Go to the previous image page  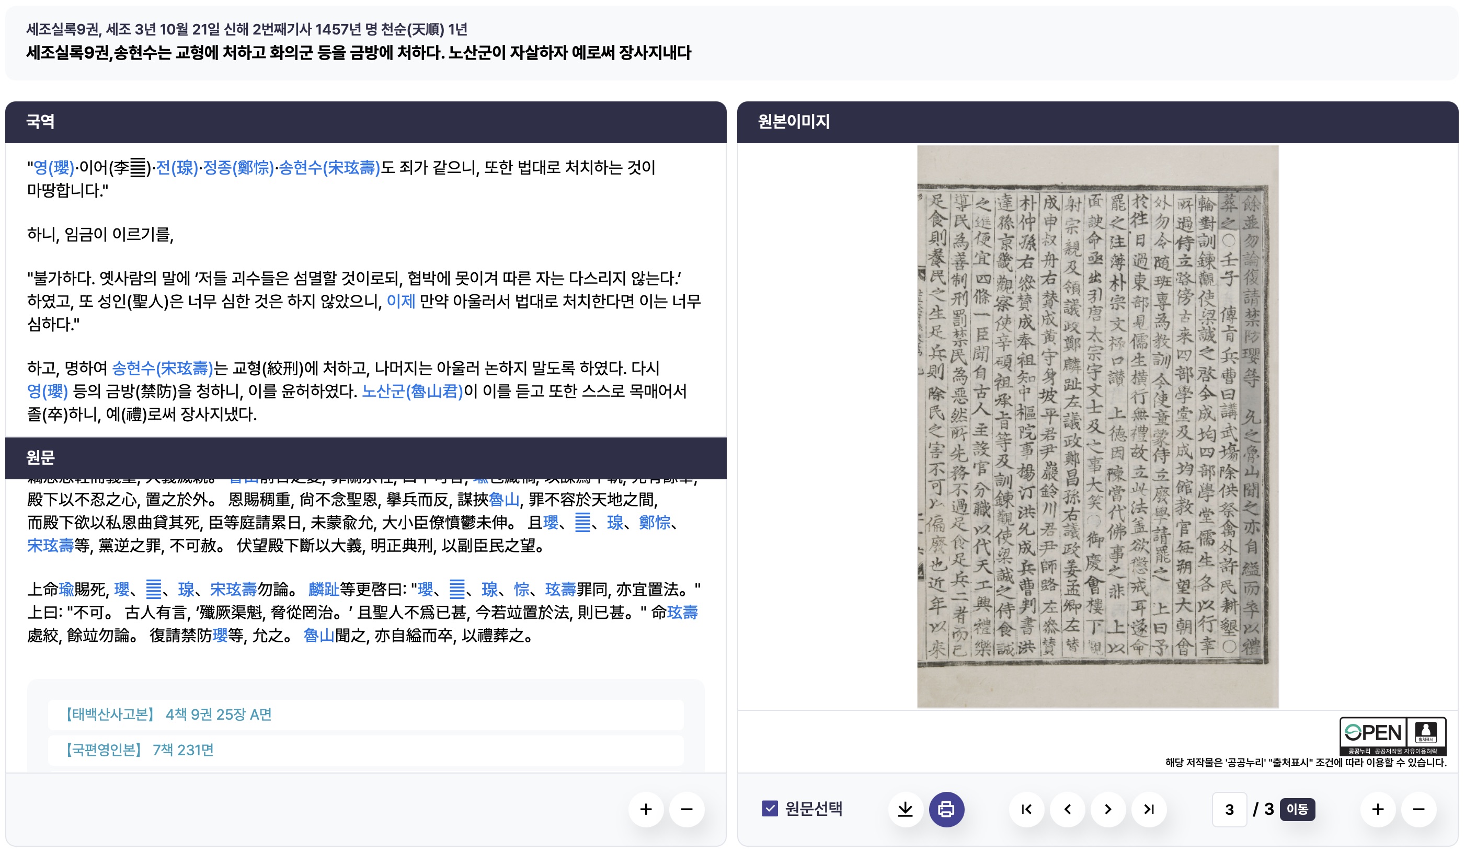[1067, 809]
